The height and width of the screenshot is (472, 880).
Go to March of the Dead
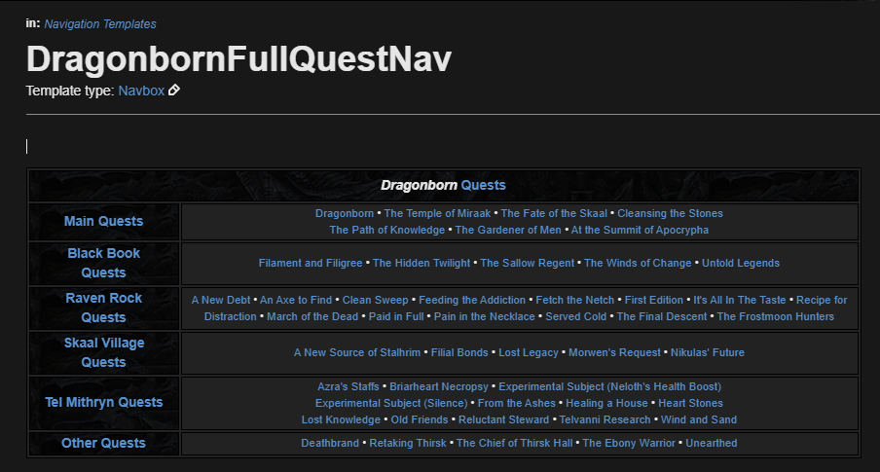point(312,316)
